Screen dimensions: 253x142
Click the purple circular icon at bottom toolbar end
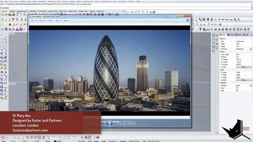98,137
